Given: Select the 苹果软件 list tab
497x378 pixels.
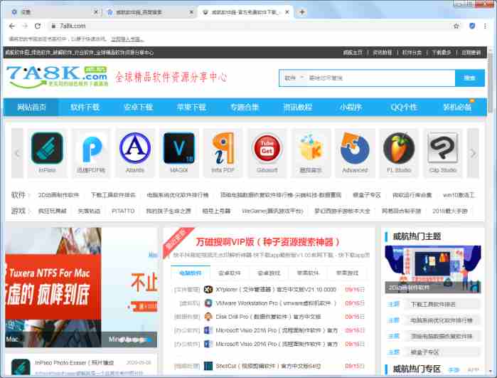Looking at the screenshot, I should click(x=308, y=273).
